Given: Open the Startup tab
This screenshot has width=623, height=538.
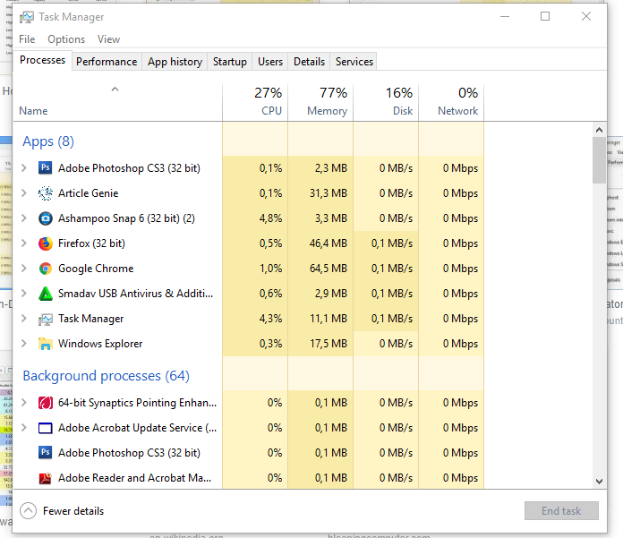Looking at the screenshot, I should [x=230, y=62].
